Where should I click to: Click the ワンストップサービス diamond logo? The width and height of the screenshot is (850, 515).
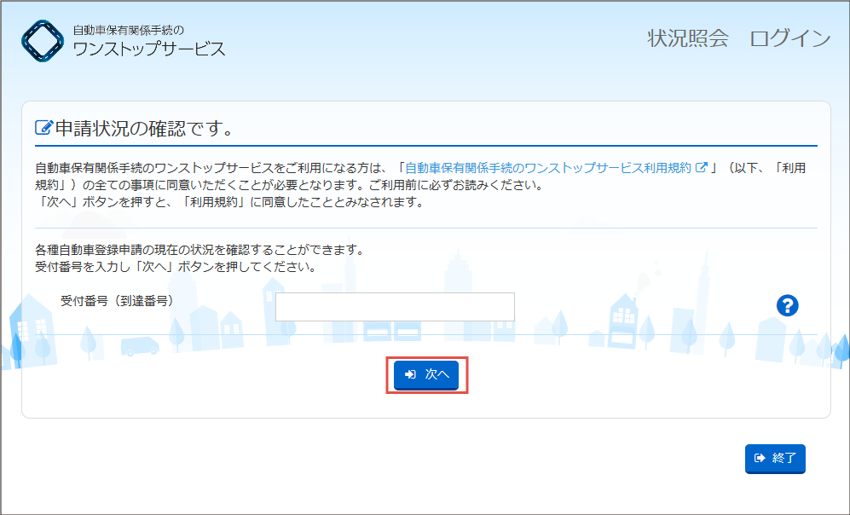[43, 41]
